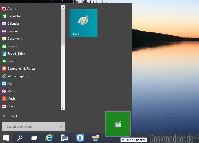Go Back using the arrow button
Viewport: 199px width, 143px height.
click(5, 116)
